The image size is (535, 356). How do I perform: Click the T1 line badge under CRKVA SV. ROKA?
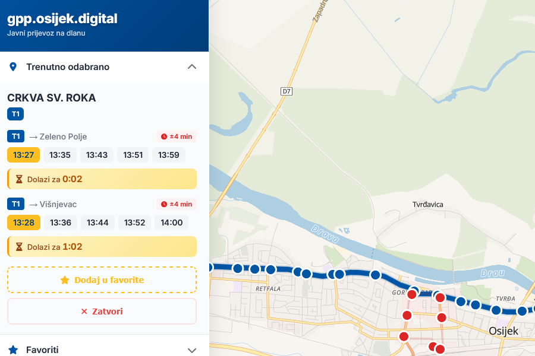click(15, 113)
